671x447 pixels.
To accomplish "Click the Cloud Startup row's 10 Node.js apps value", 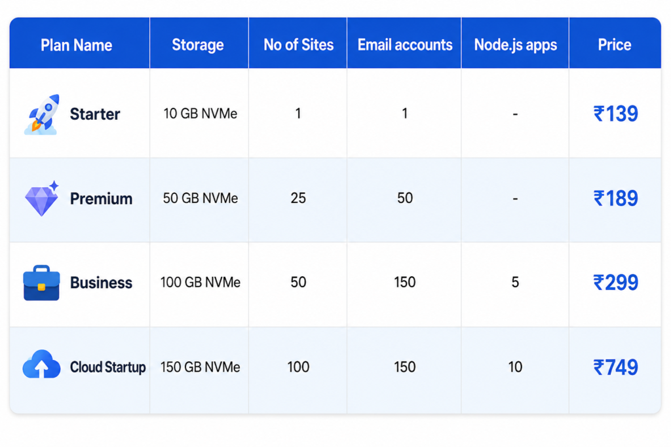I will point(515,367).
